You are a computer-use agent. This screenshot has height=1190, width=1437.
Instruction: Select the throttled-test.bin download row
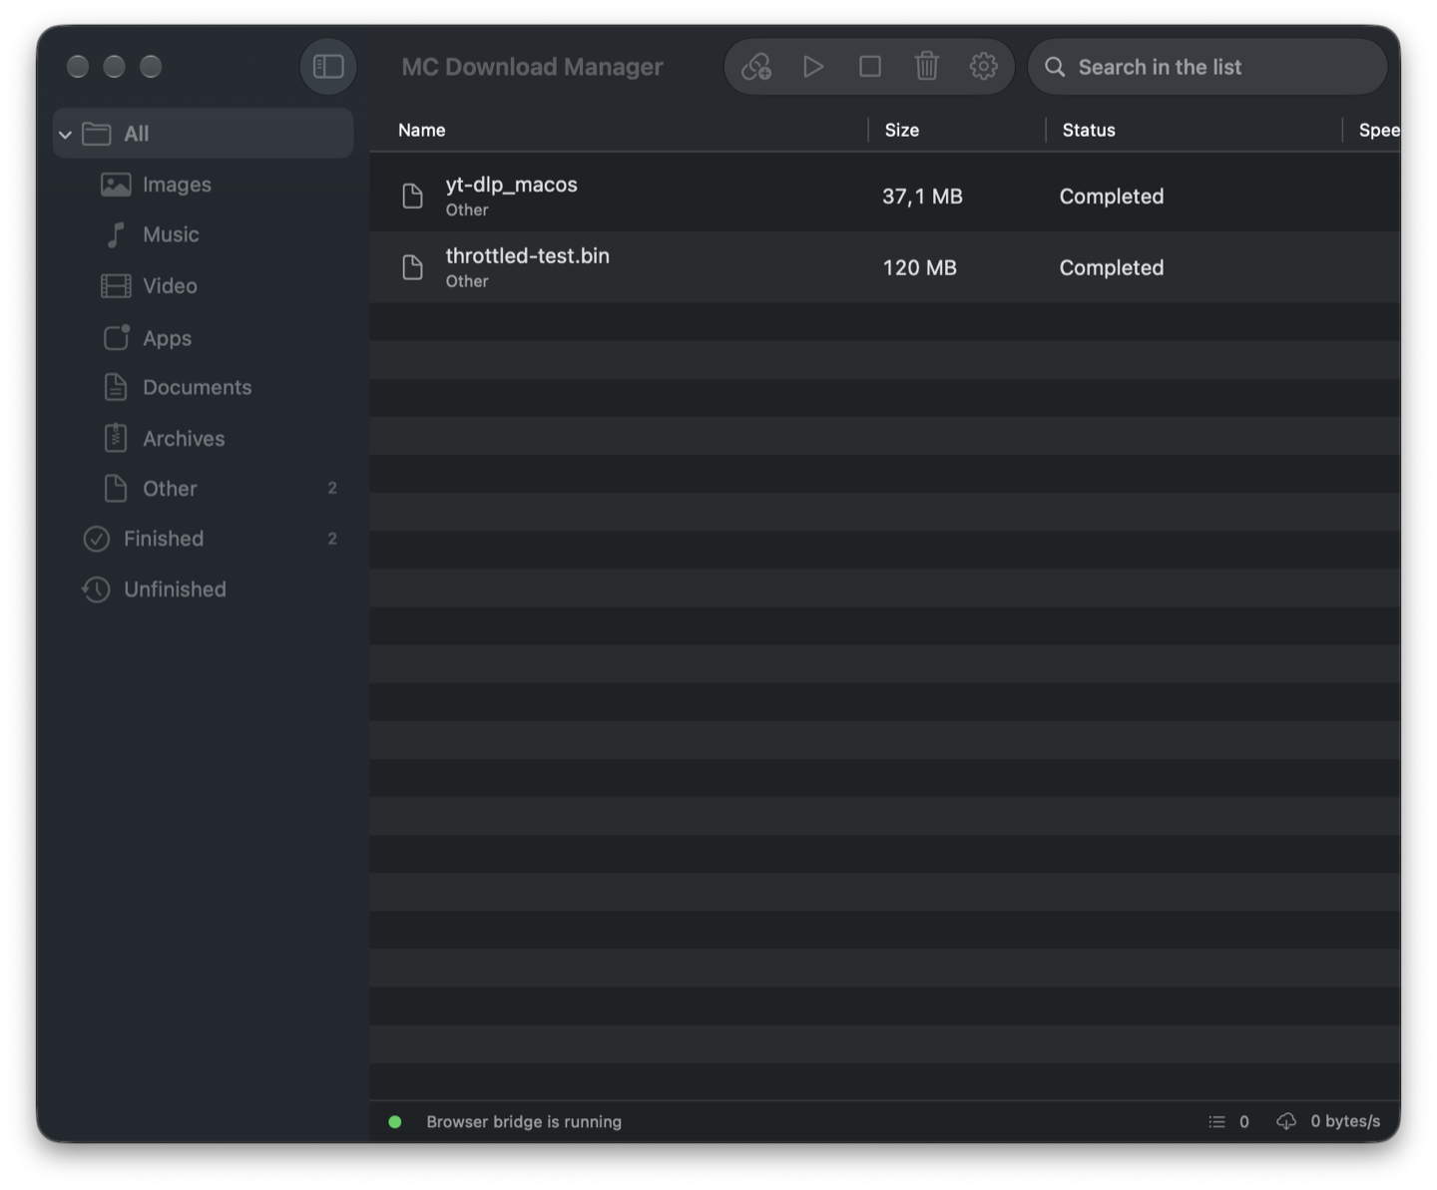point(884,267)
